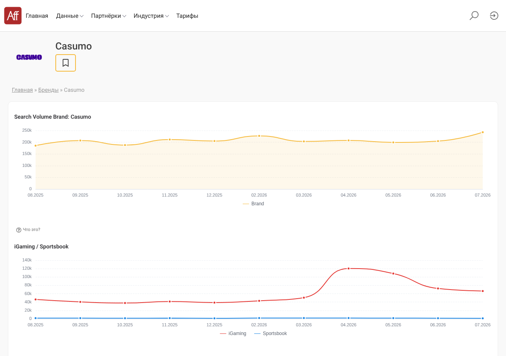Toggle the Sportsbook legend series
The width and height of the screenshot is (506, 356).
(270, 333)
